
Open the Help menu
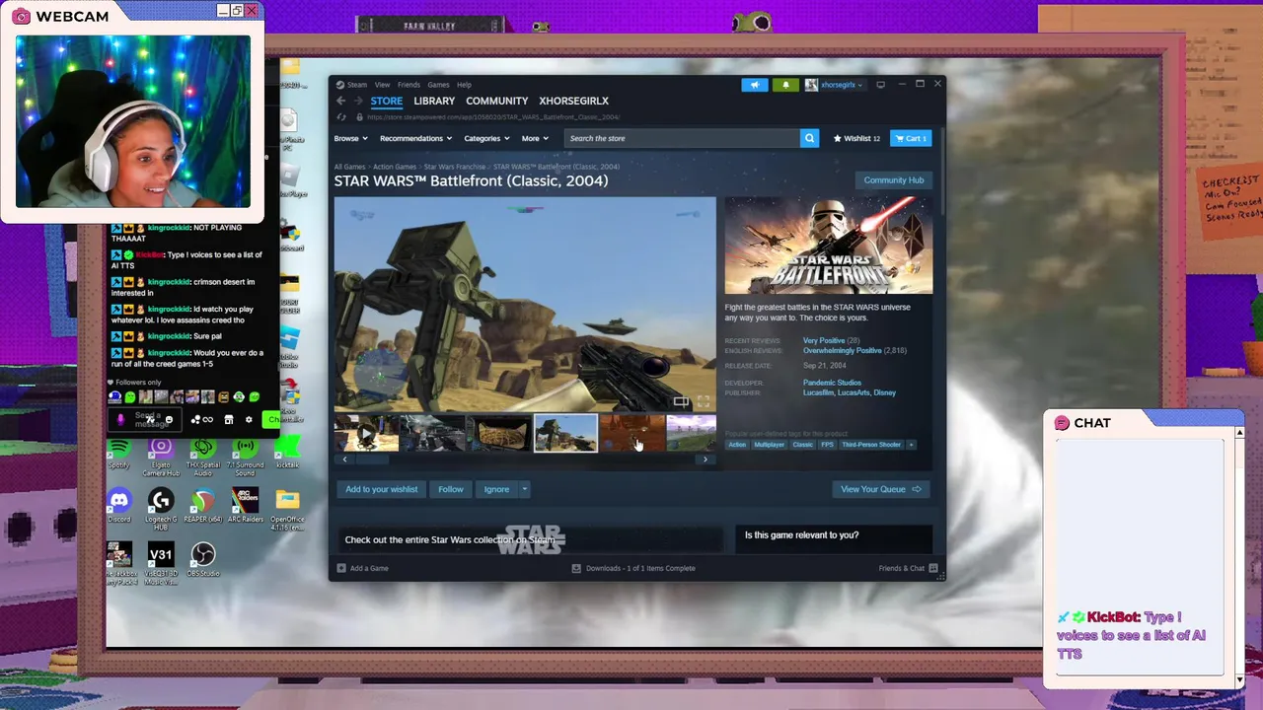click(464, 85)
